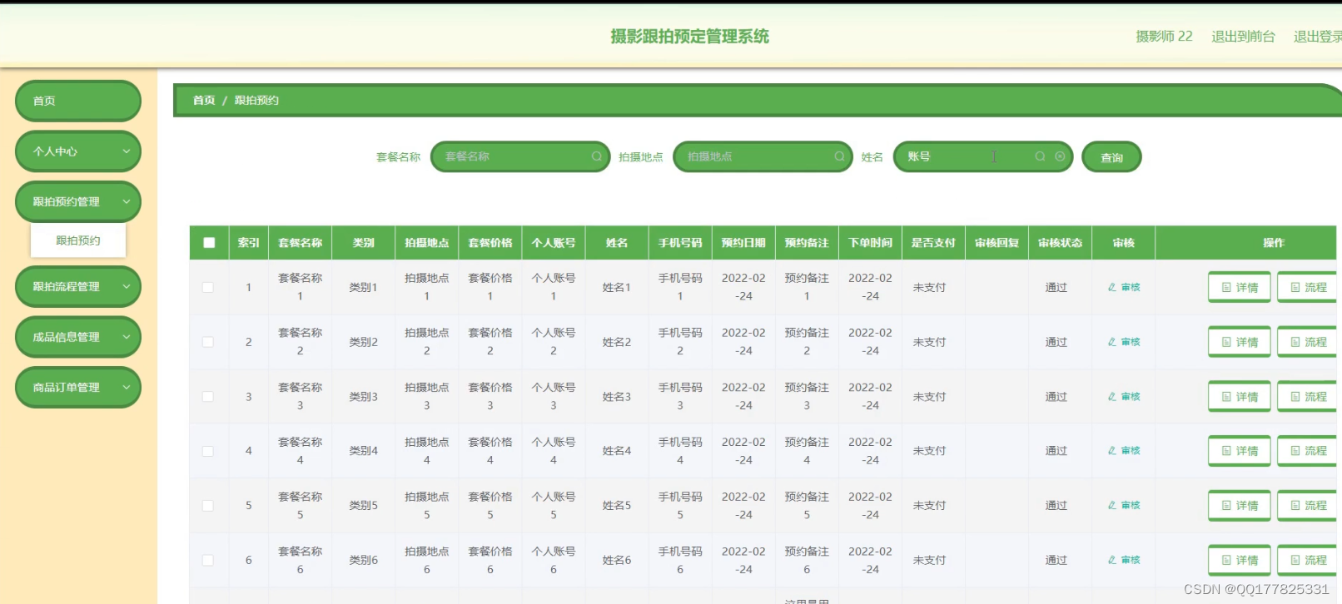Open 流程 for row 4

(x=1308, y=451)
